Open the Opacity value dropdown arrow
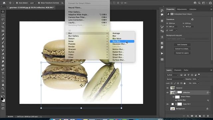This screenshot has width=213, height=120. point(198,79)
